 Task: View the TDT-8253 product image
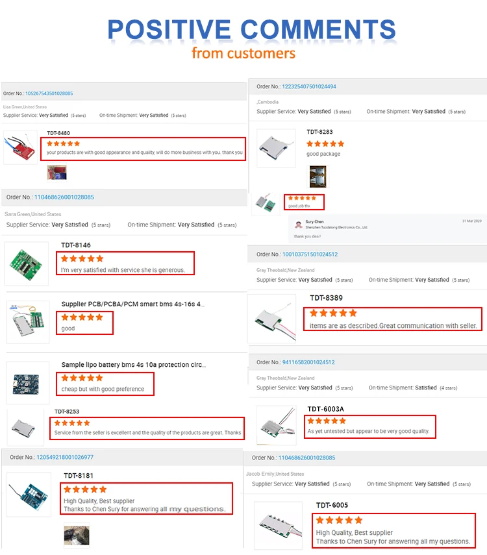coord(25,427)
